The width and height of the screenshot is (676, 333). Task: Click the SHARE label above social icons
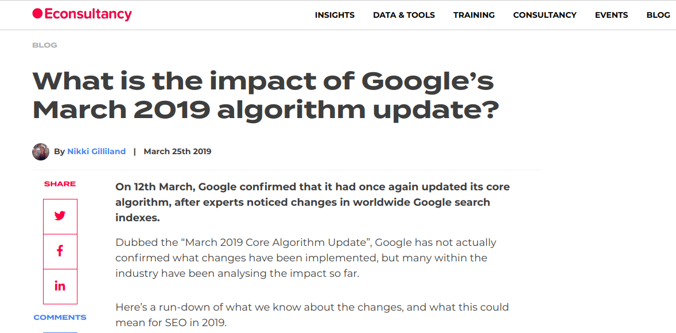pos(60,184)
